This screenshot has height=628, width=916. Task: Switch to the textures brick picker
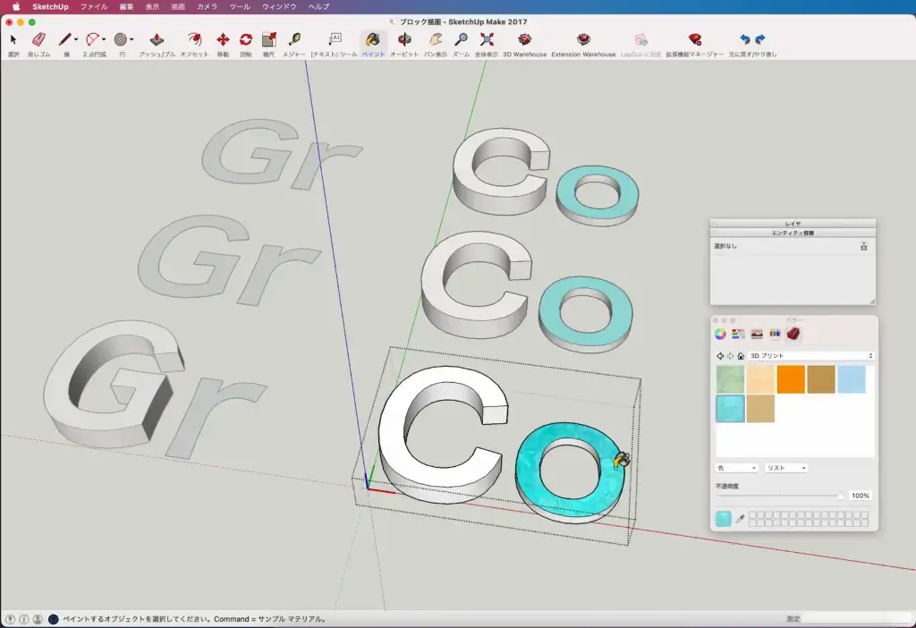[x=793, y=334]
